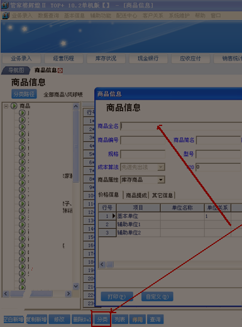Click the tree horizontal scroll left arrow
The height and width of the screenshot is (327, 242).
[x=6, y=294]
